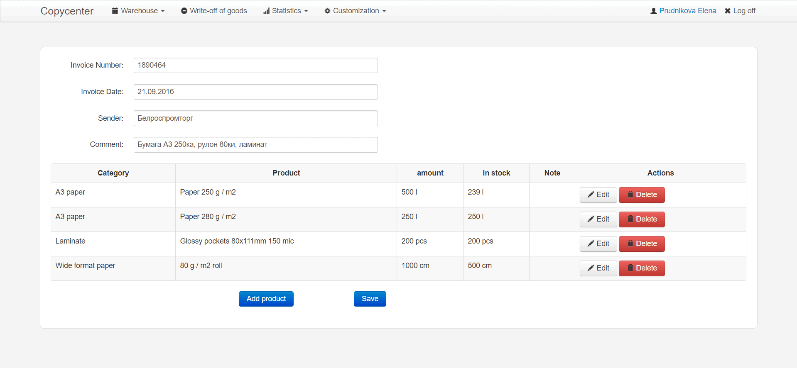Viewport: 797px width, 368px height.
Task: Focus the Invoice Date field
Action: pos(256,92)
